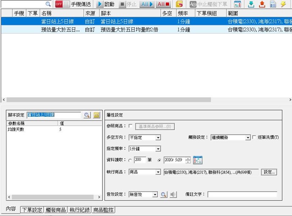Click the 備註文字 input field
292x216 pixels.
[x=242, y=194]
